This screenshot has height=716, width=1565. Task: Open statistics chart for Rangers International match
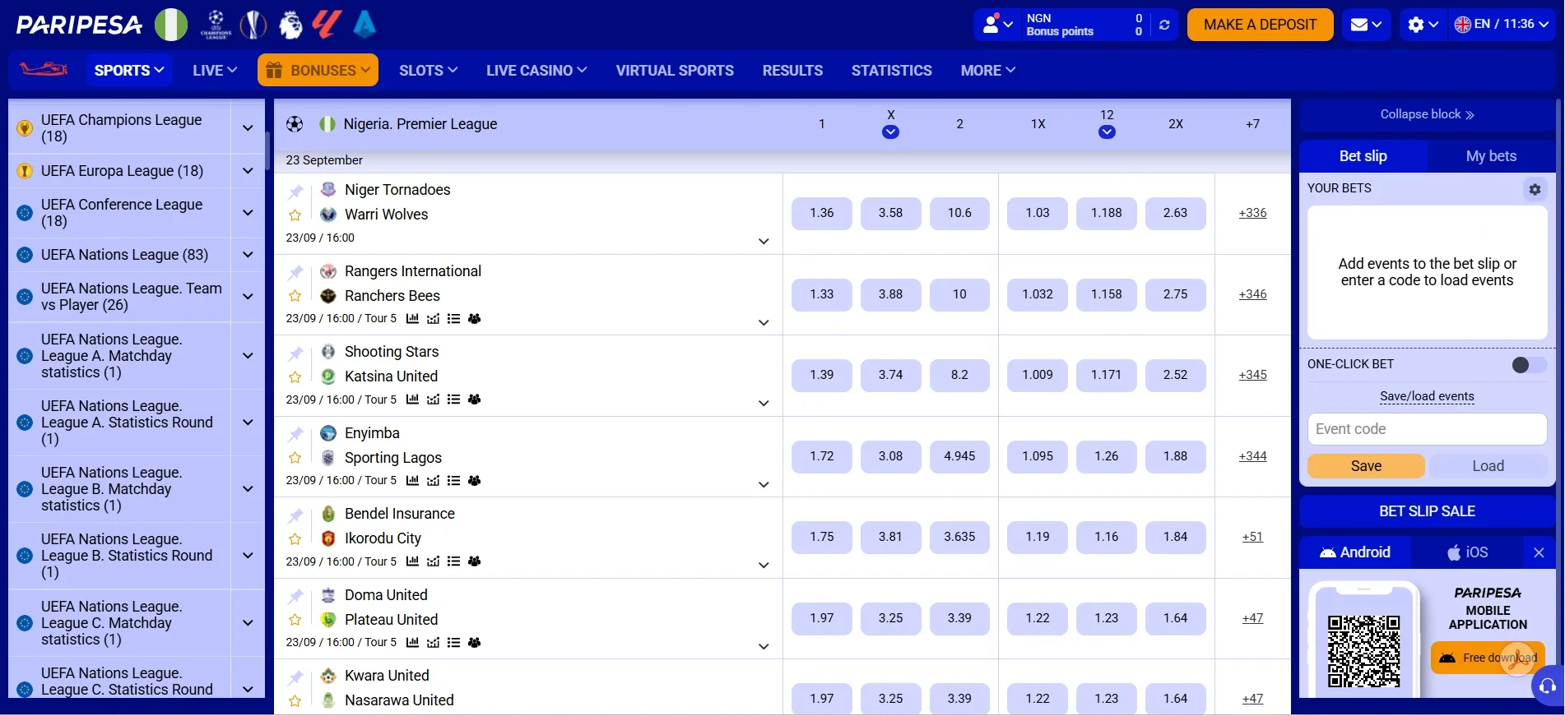coord(412,318)
